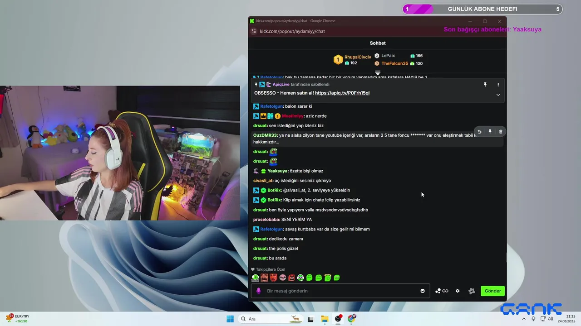This screenshot has height=326, width=581.
Task: Open OBS Studio from the taskbar
Action: click(x=338, y=319)
